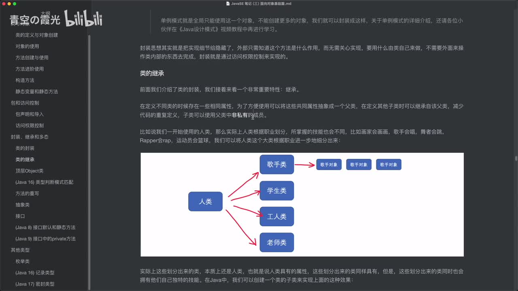
Task: Click paragraph beginning 前面我们介绍了类的封装
Action: (220, 89)
